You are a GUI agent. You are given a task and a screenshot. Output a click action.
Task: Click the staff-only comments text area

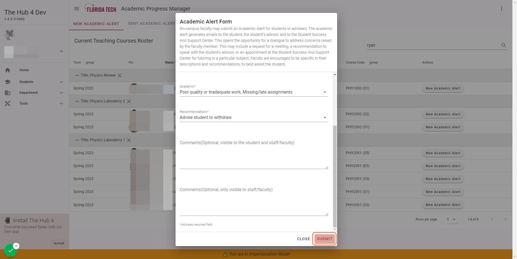tap(254, 201)
